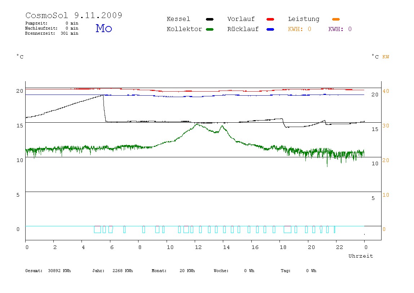Select hour "12" on the time axis

tap(198, 247)
